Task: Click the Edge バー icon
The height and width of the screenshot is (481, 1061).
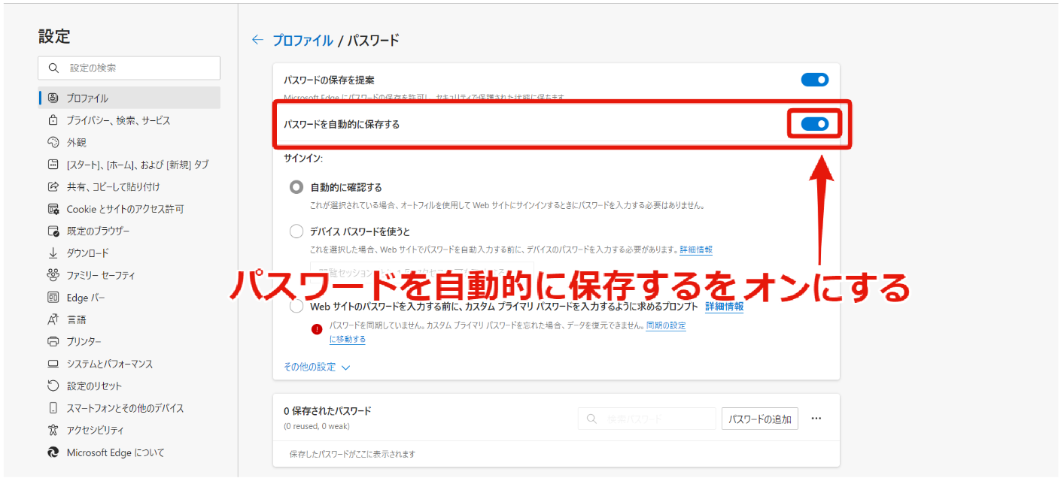Action: pyautogui.click(x=53, y=298)
